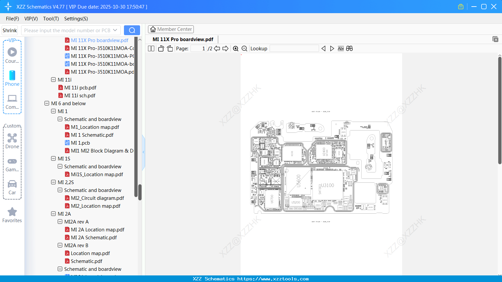Zoom in on the boardview
This screenshot has width=502, height=282.
(236, 49)
